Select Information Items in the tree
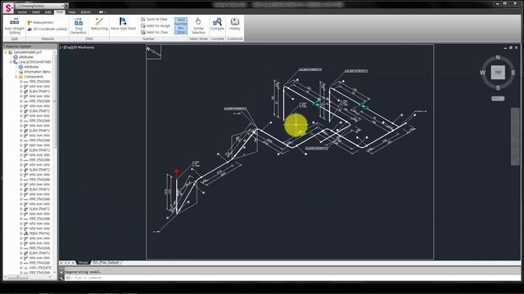Image resolution: width=524 pixels, height=294 pixels. click(x=37, y=72)
